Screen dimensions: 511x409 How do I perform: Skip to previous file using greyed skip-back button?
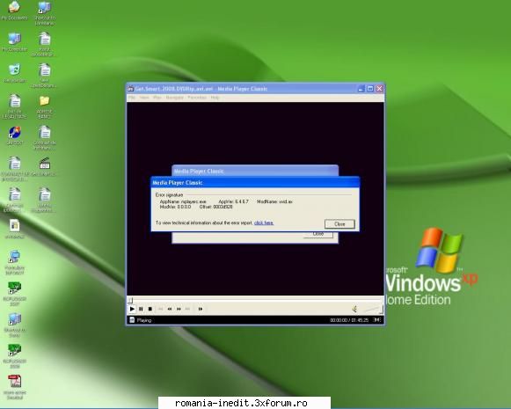(160, 309)
